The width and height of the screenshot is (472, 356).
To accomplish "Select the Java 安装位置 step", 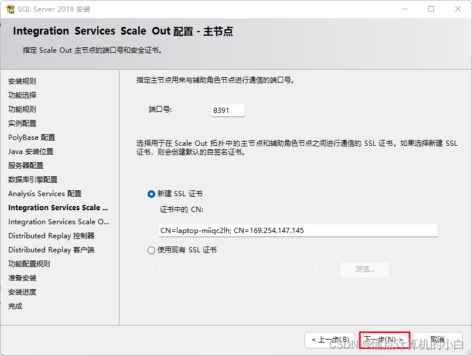I will (x=30, y=152).
